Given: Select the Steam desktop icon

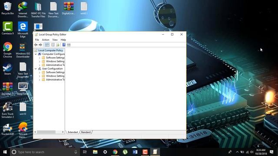Looking at the screenshot, I should [x=7, y=69].
